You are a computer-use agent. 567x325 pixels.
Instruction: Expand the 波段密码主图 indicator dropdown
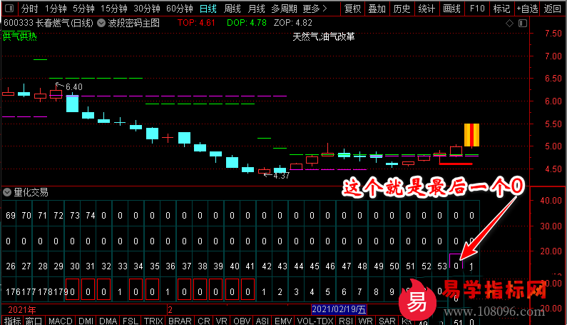click(x=101, y=23)
